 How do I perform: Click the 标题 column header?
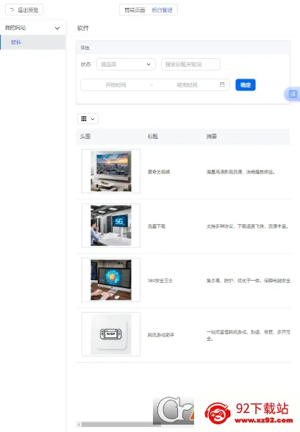[x=153, y=136]
